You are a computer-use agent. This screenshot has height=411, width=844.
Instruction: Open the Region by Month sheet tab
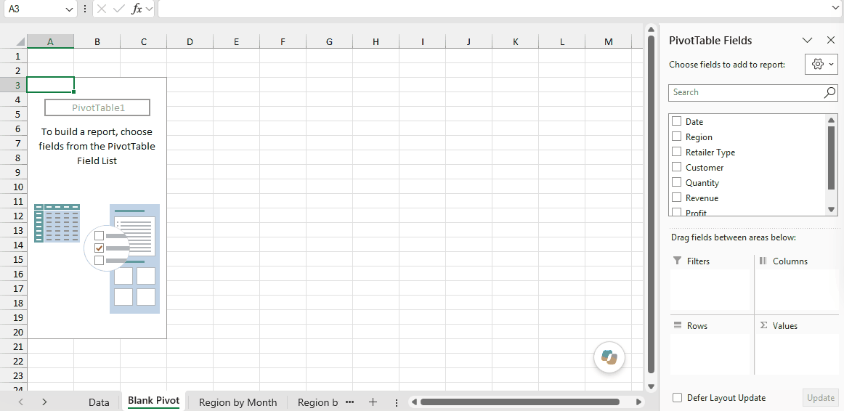(238, 402)
